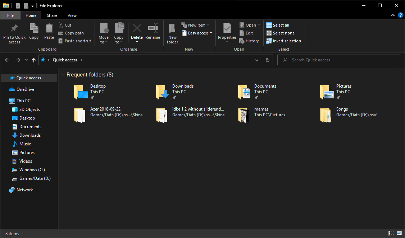Click the Search Quick access field
Image resolution: width=405 pixels, height=238 pixels.
pyautogui.click(x=338, y=60)
